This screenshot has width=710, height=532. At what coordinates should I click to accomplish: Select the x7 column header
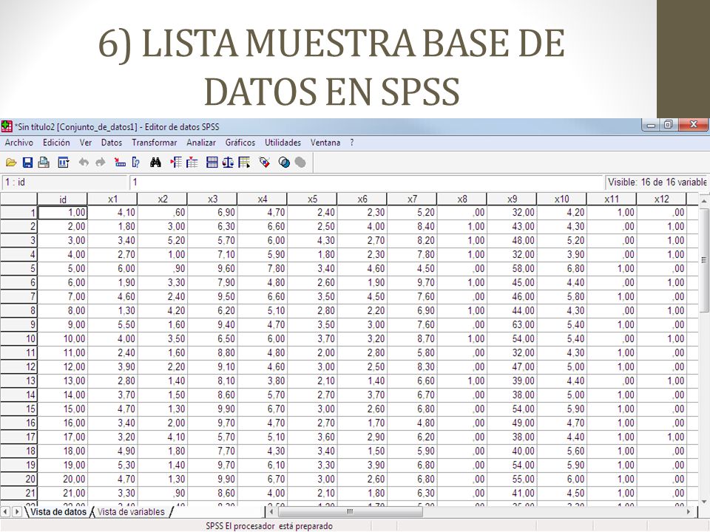coord(412,199)
